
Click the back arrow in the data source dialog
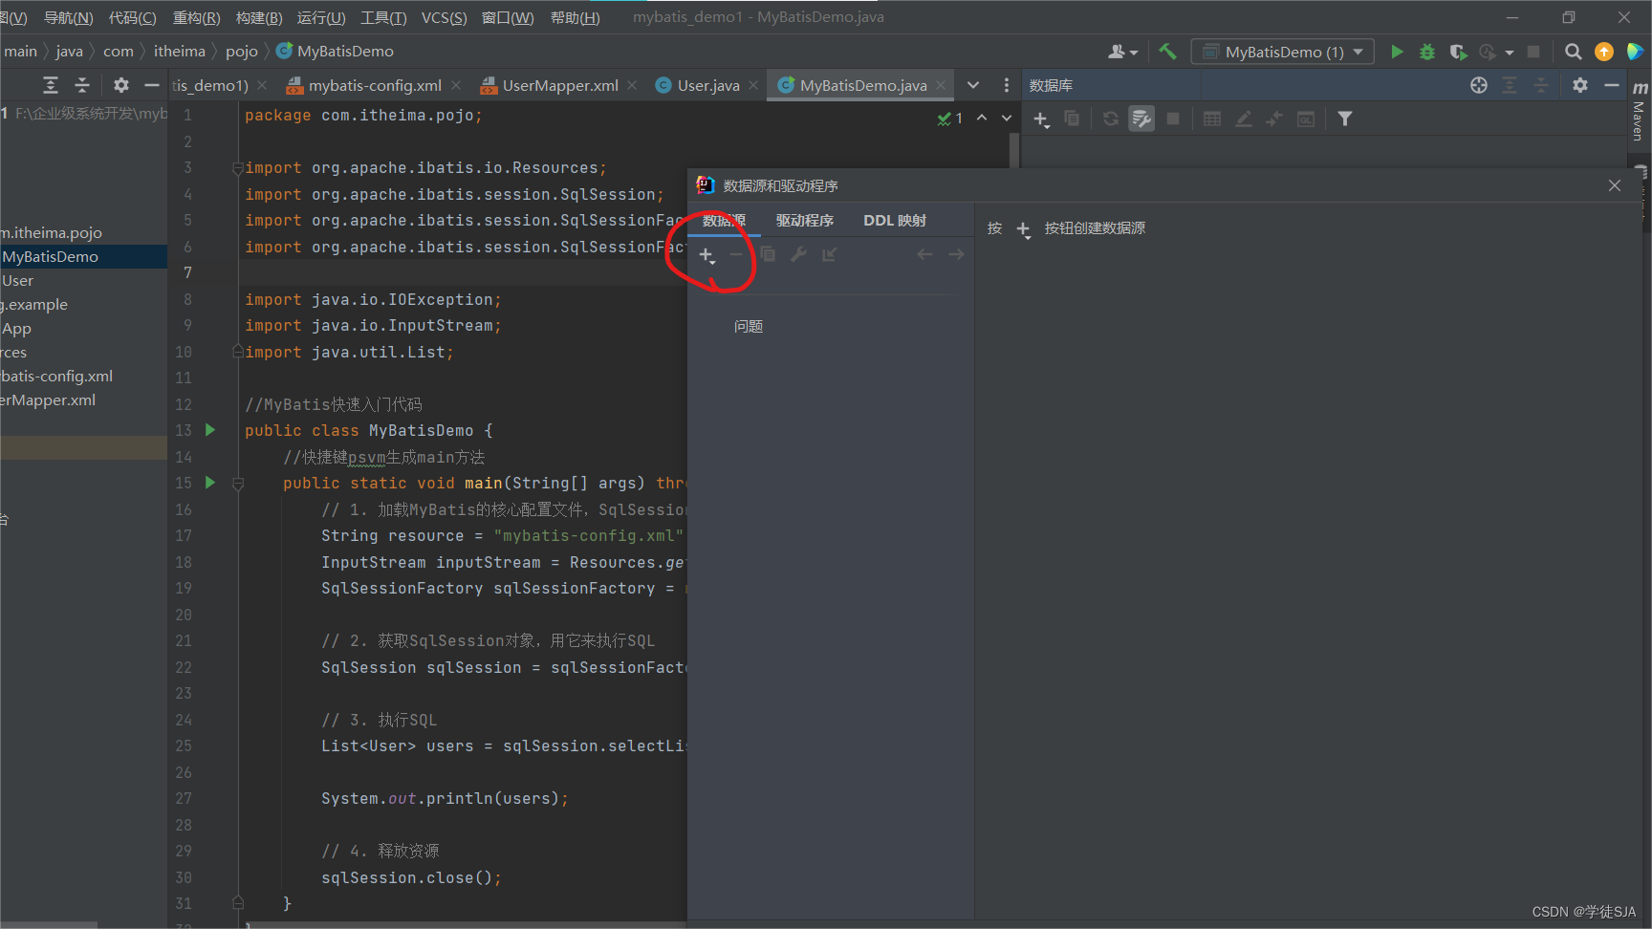point(924,254)
